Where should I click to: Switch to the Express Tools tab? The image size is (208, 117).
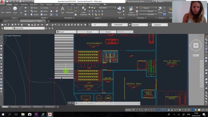(x=82, y=5)
